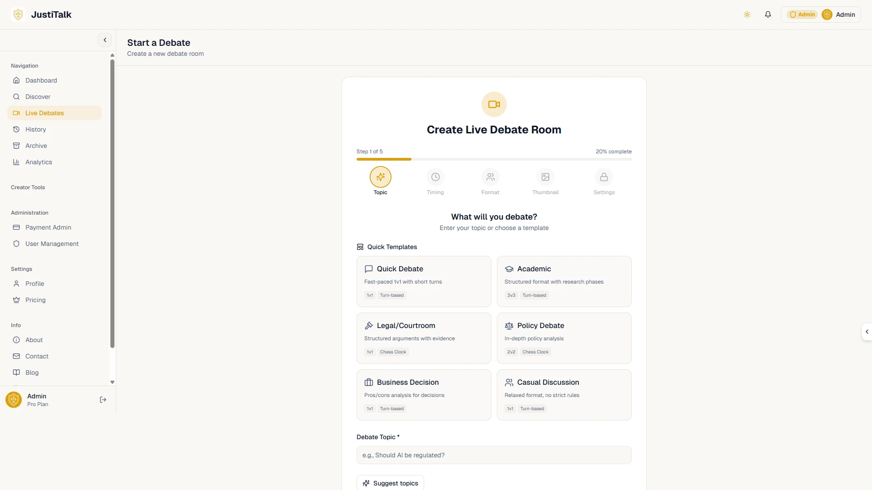Open Payment Admin
The height and width of the screenshot is (490, 872).
[54, 227]
